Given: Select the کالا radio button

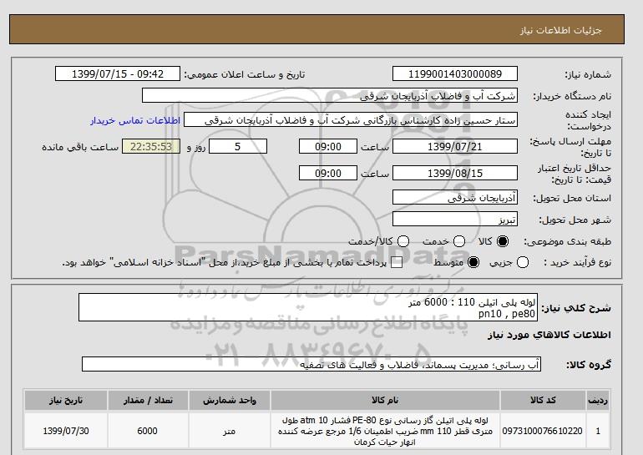Looking at the screenshot, I should (503, 241).
